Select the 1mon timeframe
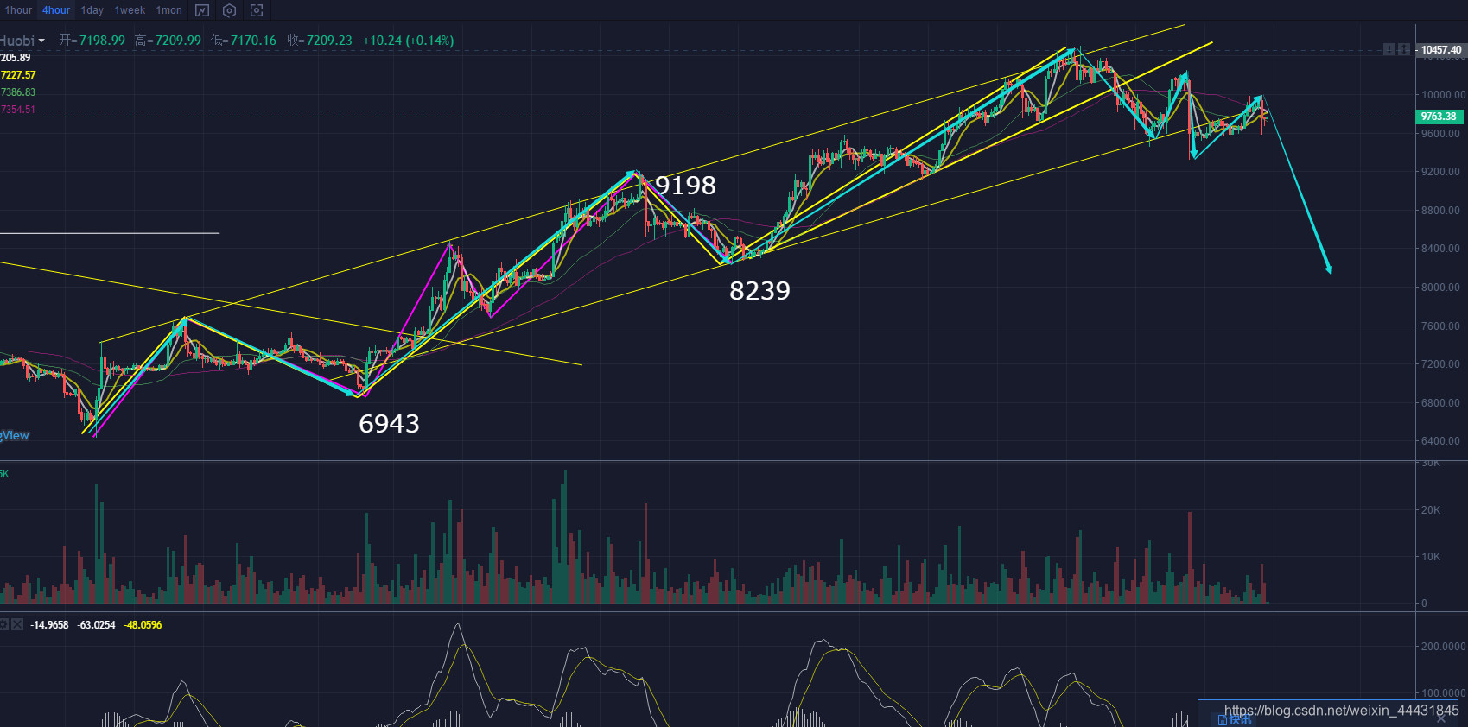 (x=169, y=10)
